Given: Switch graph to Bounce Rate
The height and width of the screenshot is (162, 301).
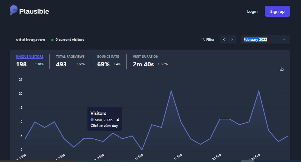Looking at the screenshot, I should tap(108, 57).
